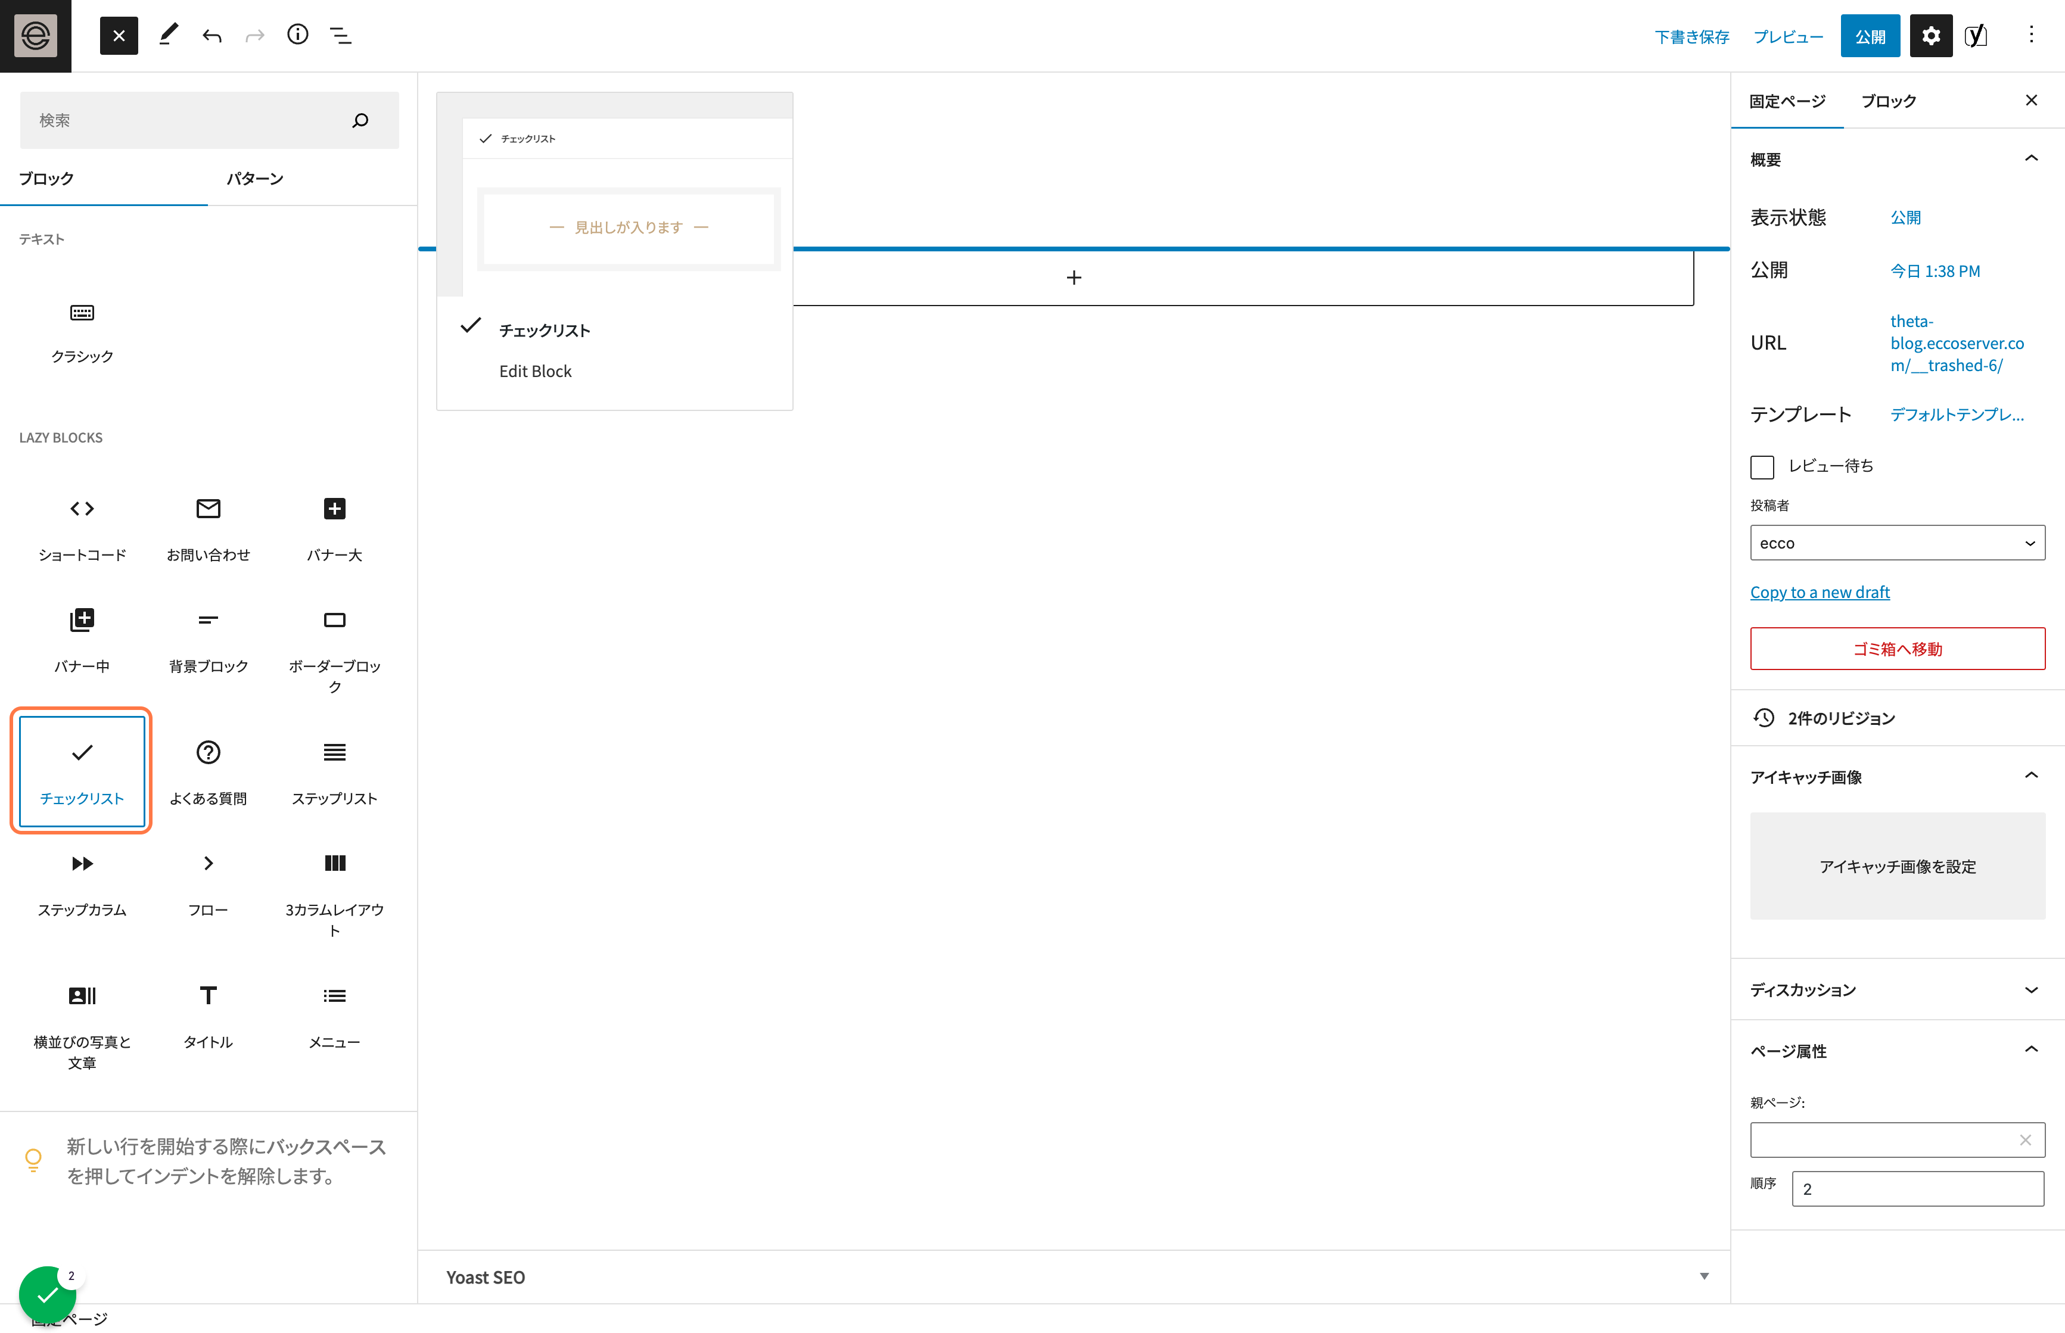Image resolution: width=2065 pixels, height=1333 pixels.
Task: Insert the 横並びの写真と文章 block
Action: point(82,1026)
